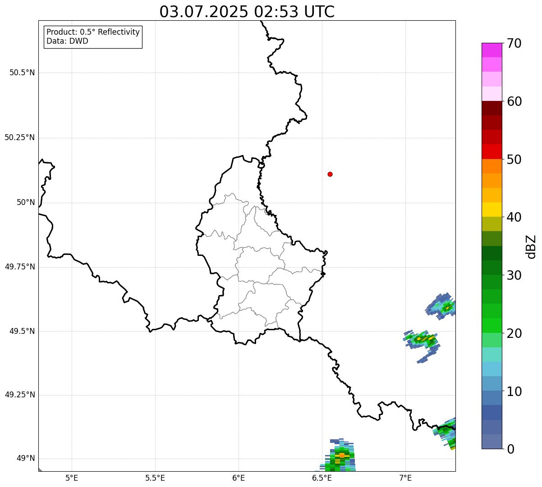Click the 5°E longitude label
This screenshot has height=487, width=542.
tap(72, 478)
